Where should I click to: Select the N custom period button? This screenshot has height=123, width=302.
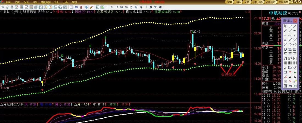[146, 7]
